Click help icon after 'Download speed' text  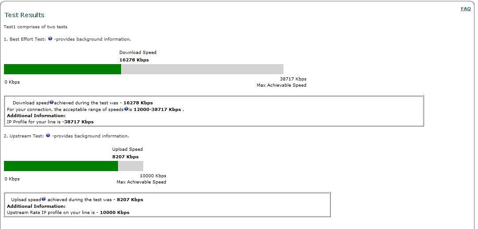click(51, 102)
